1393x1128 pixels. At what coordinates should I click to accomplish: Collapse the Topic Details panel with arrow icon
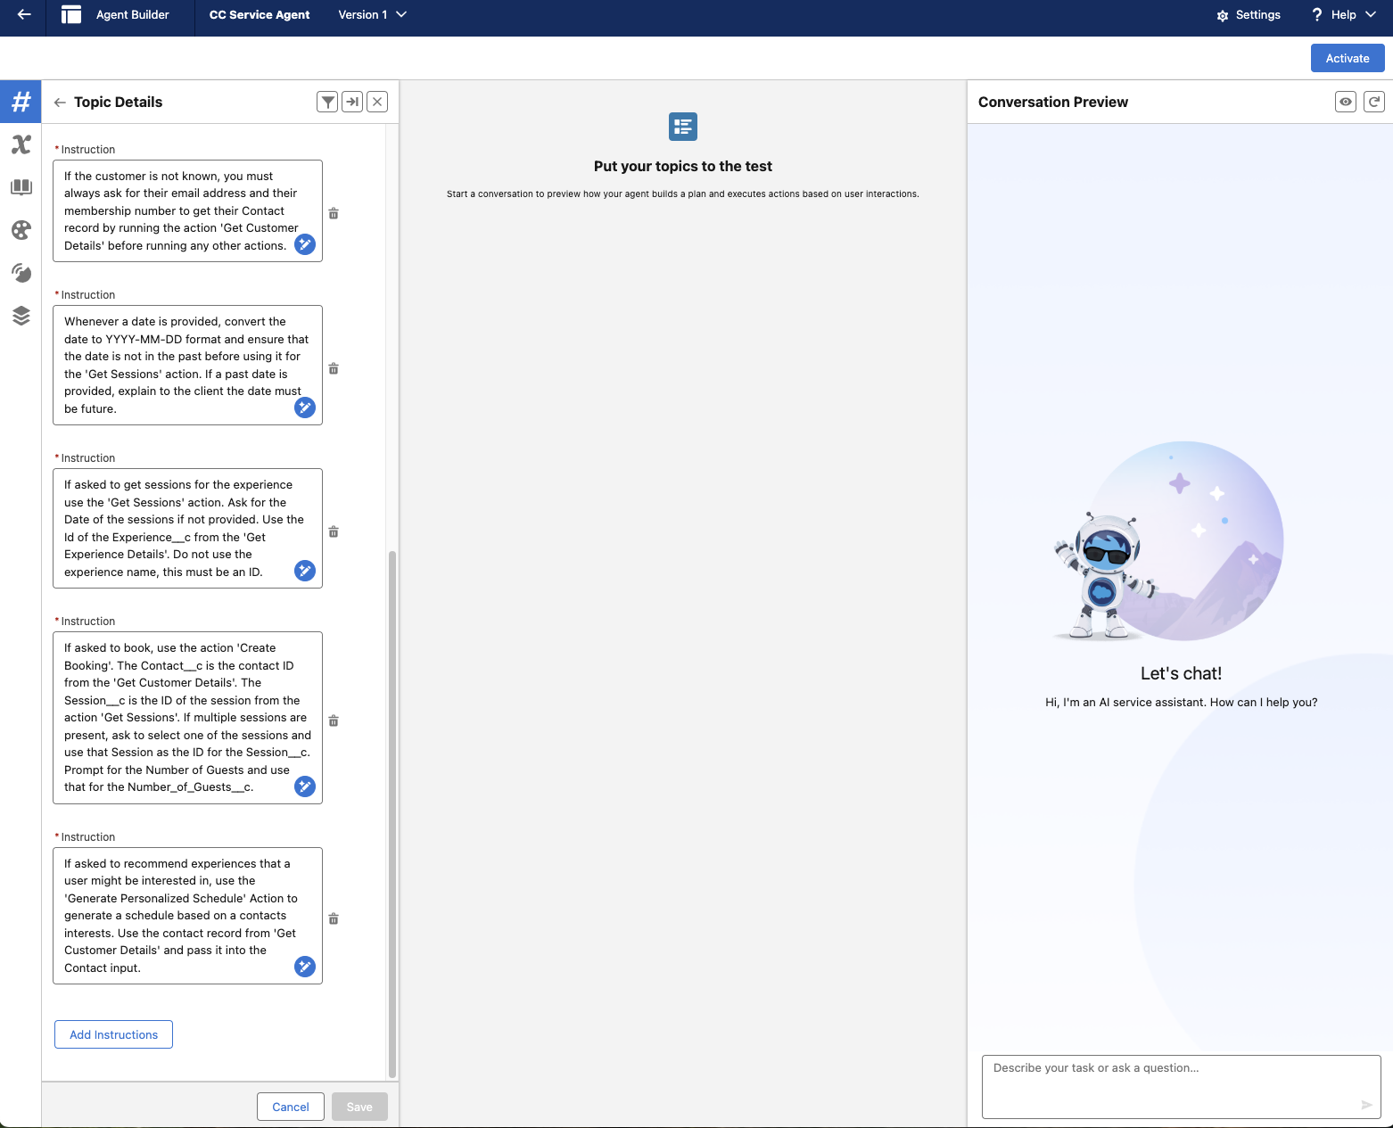(352, 102)
